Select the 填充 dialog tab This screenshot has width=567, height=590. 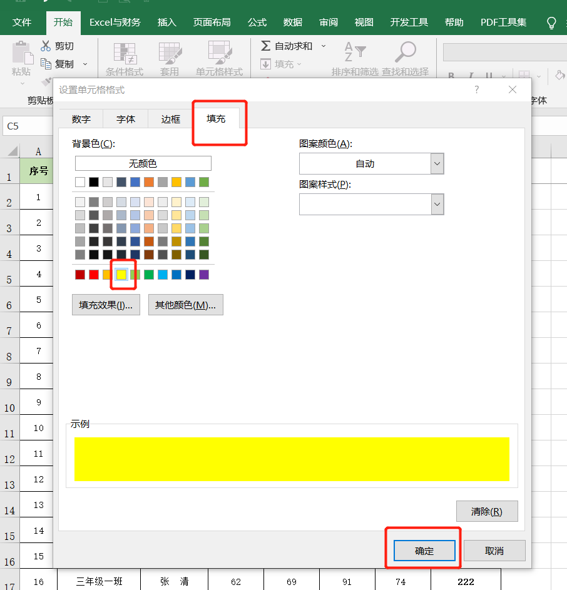click(x=216, y=118)
